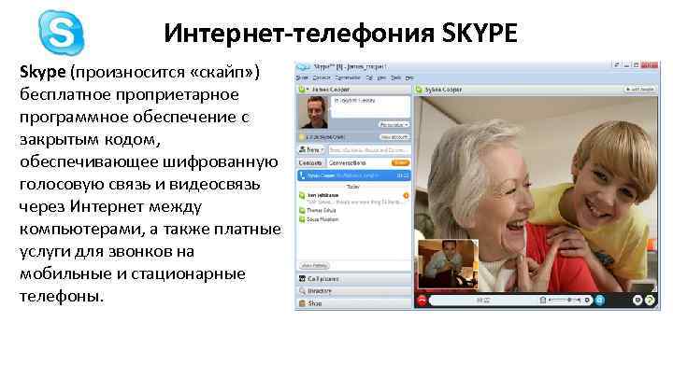Click the mood message text box
This screenshot has width=673, height=378.
click(x=370, y=106)
